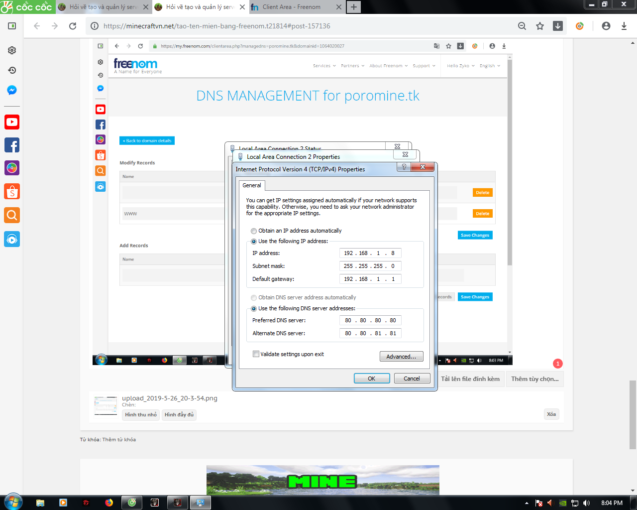Viewport: 637px width, 510px height.
Task: Open a new browser tab
Action: click(354, 7)
